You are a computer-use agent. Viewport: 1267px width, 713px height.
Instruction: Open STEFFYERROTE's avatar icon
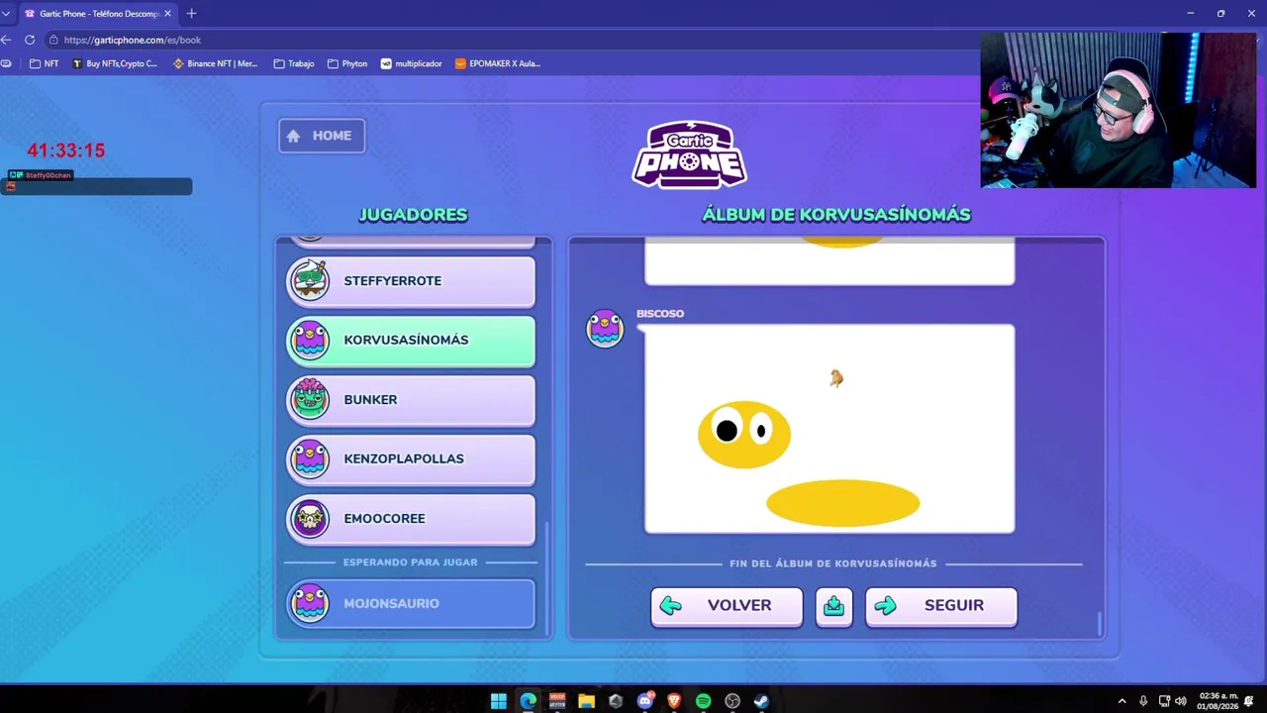pyautogui.click(x=310, y=281)
